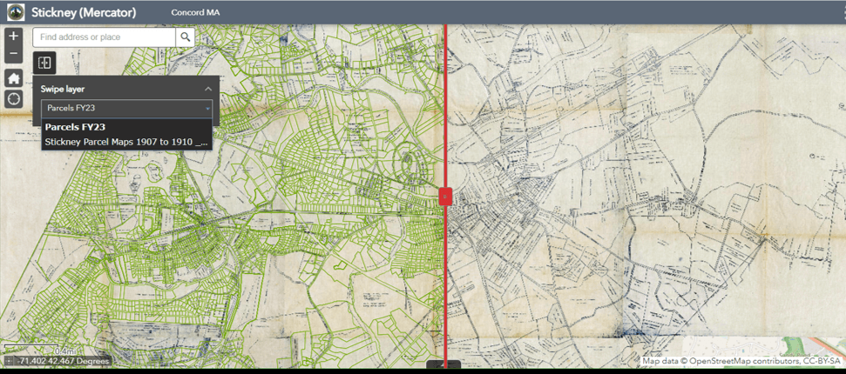Image resolution: width=846 pixels, height=374 pixels.
Task: Zoom out with the minus button
Action: click(13, 55)
